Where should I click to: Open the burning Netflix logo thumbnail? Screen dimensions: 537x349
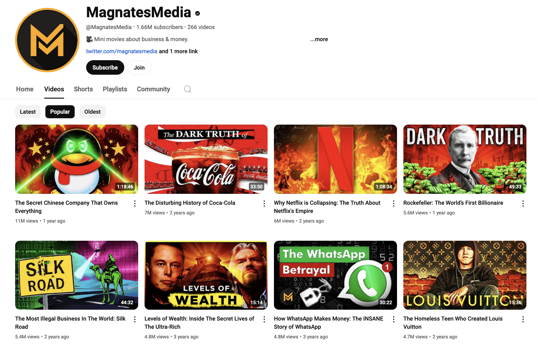[336, 159]
